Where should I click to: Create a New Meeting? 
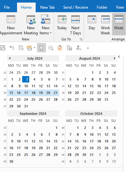[31, 25]
